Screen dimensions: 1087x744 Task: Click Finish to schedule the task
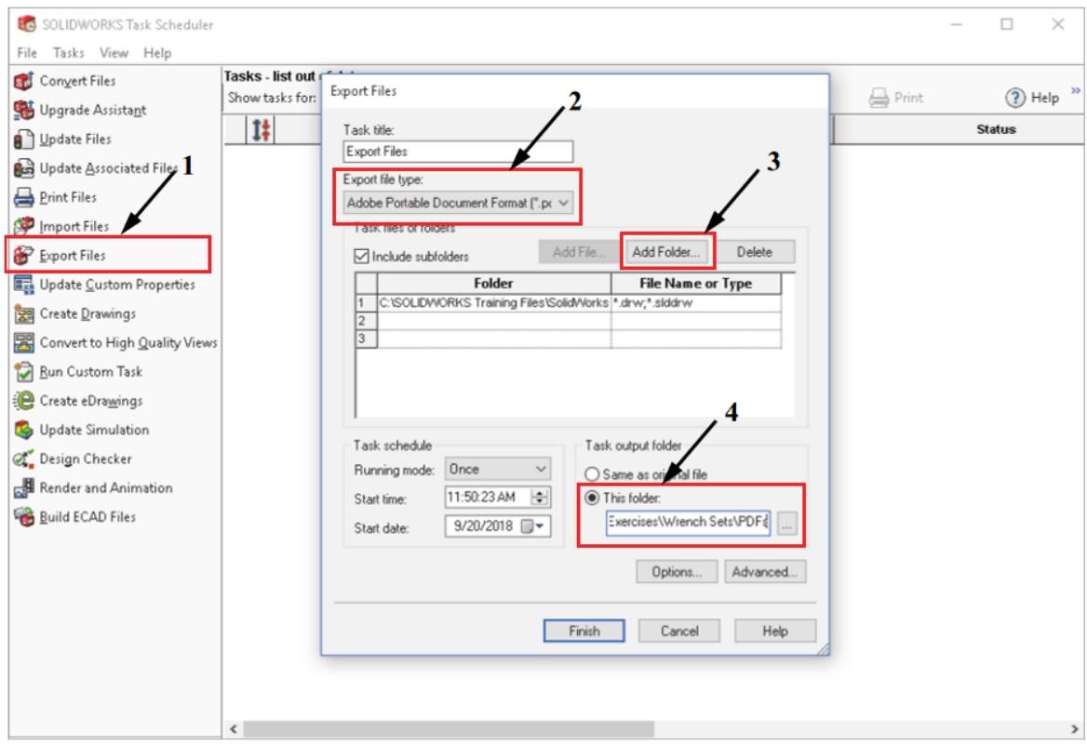coord(584,631)
